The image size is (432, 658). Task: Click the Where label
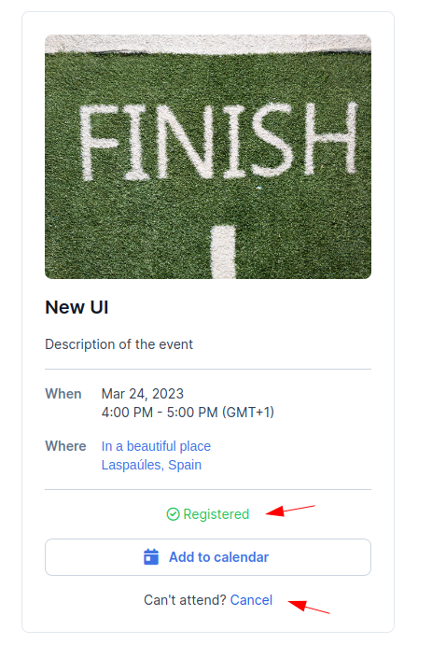coord(65,446)
